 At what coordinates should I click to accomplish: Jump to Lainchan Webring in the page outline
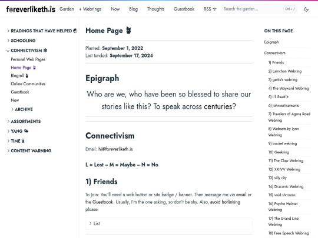pos(285,71)
